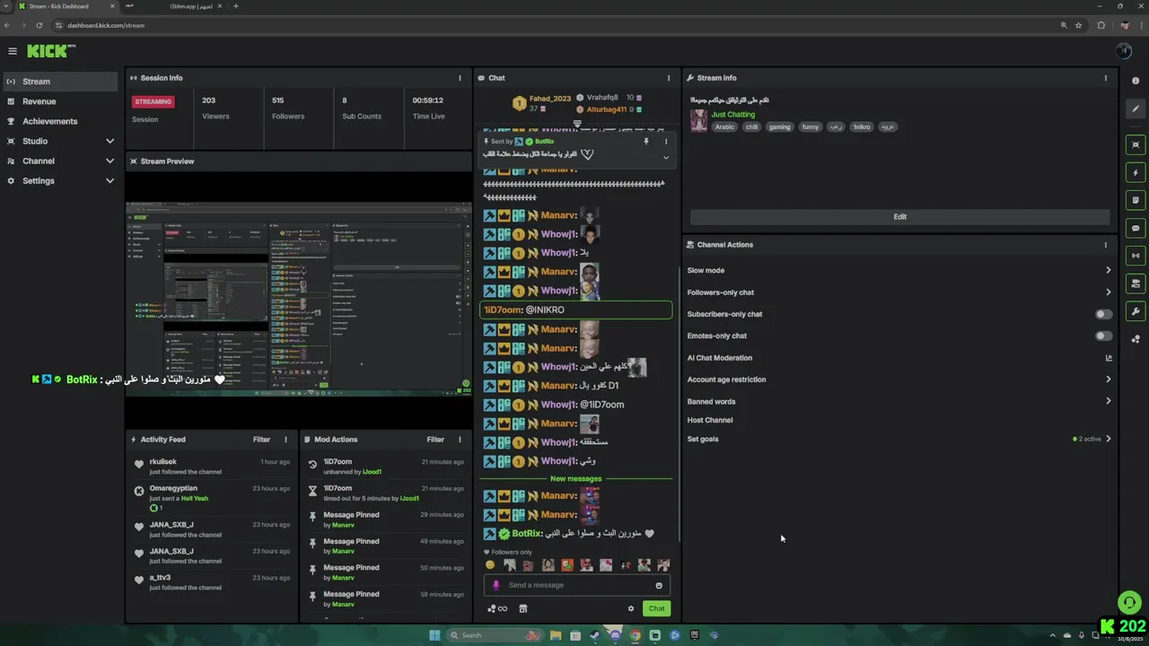Expand the Settings sidebar section

click(110, 180)
